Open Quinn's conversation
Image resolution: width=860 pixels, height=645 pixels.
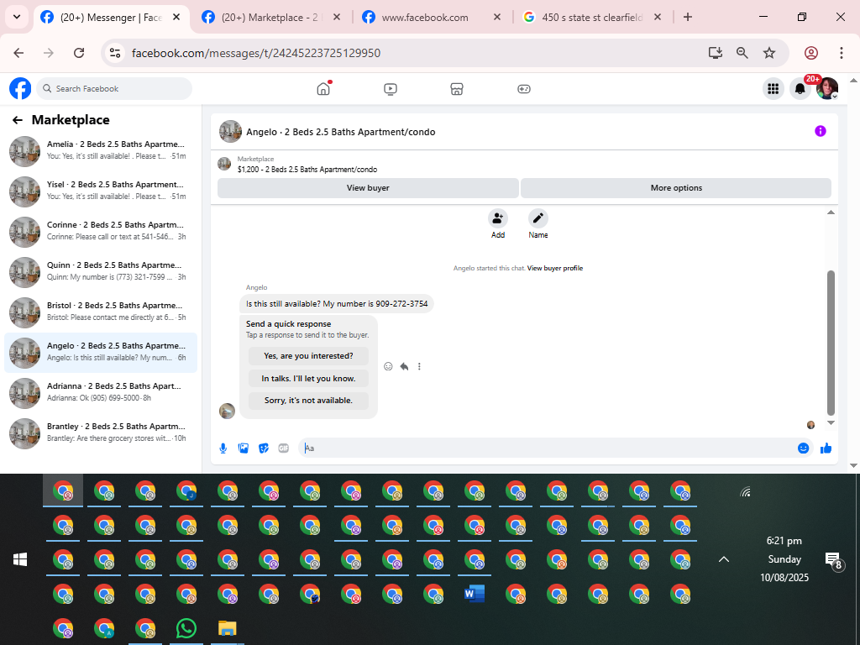pyautogui.click(x=101, y=272)
